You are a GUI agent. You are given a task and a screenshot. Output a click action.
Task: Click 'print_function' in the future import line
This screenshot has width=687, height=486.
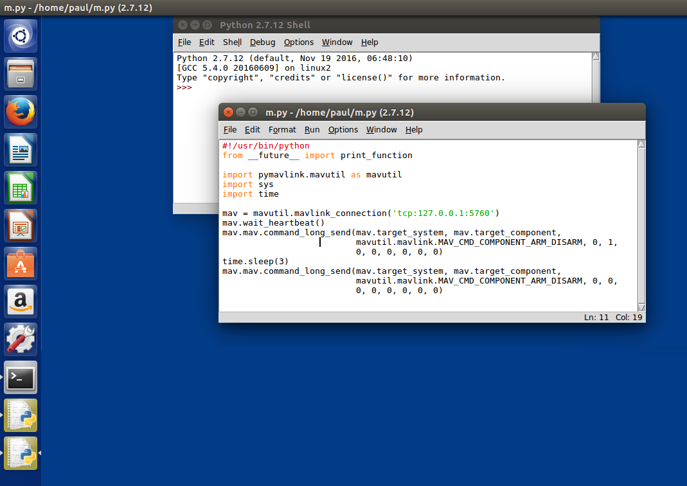(x=377, y=155)
